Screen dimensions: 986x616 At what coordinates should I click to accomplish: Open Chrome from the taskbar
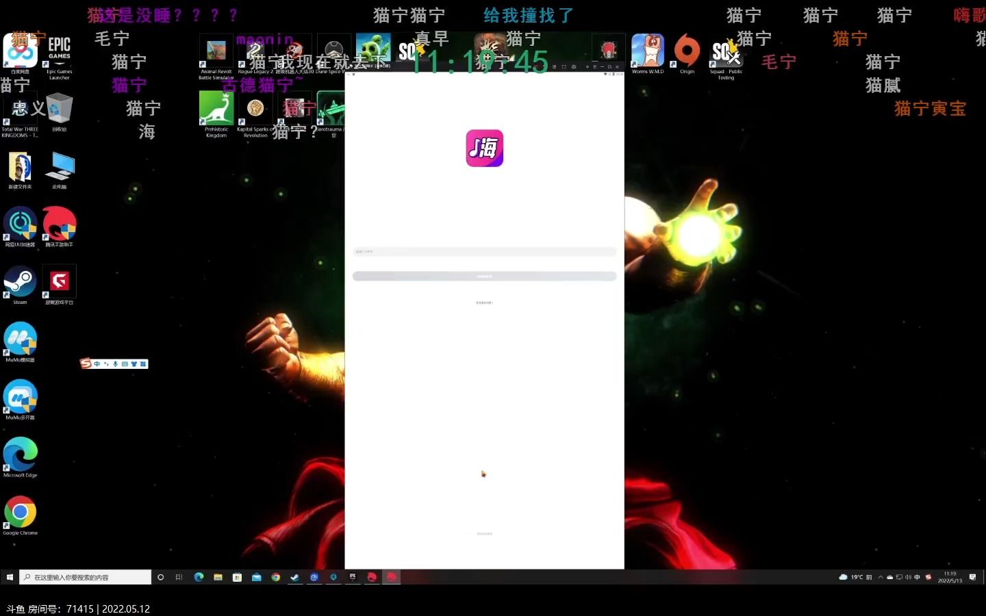tap(275, 577)
